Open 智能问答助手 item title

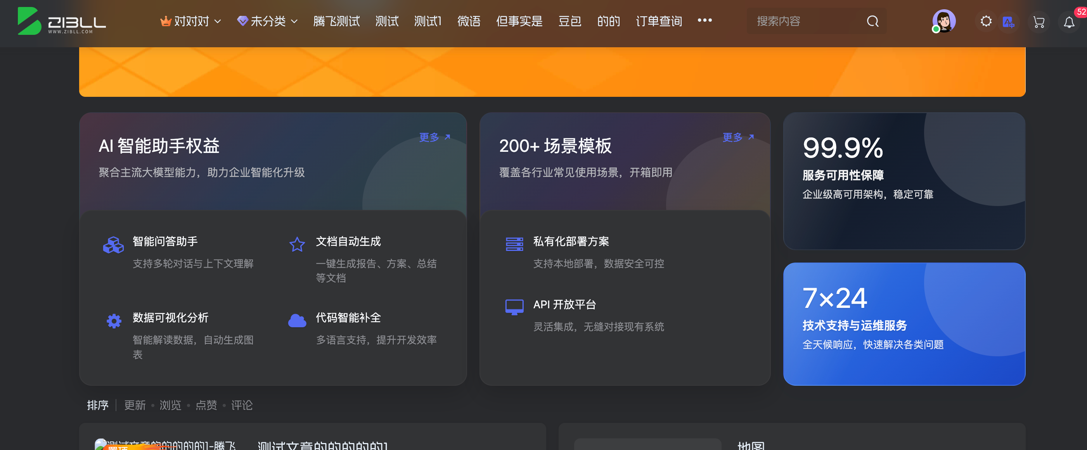[165, 241]
